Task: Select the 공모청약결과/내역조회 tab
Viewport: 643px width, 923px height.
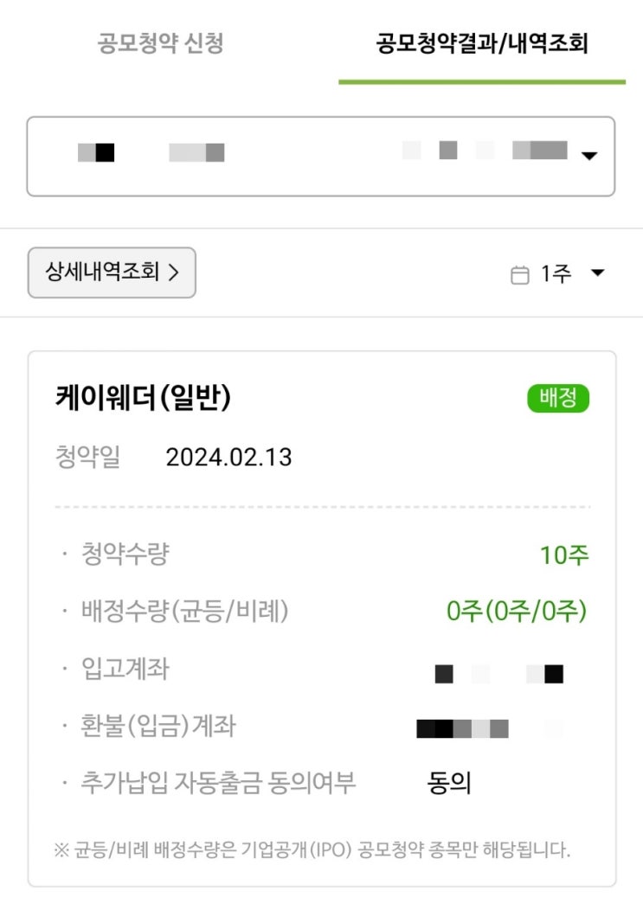Action: (x=482, y=44)
